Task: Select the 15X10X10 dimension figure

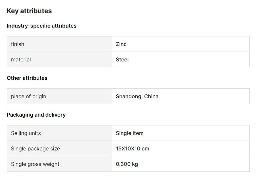Action: [x=128, y=148]
